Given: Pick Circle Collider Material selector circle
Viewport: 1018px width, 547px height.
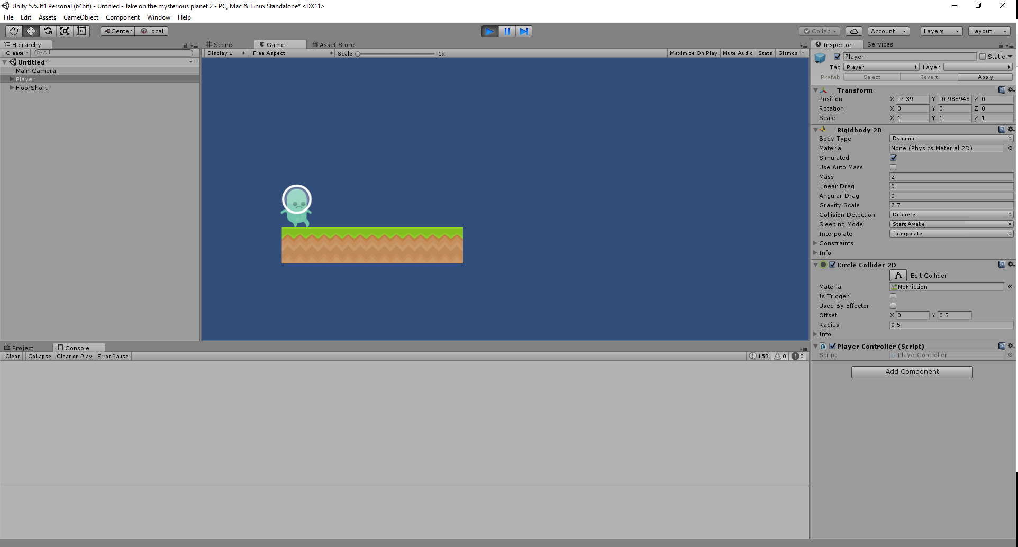Looking at the screenshot, I should point(1010,287).
